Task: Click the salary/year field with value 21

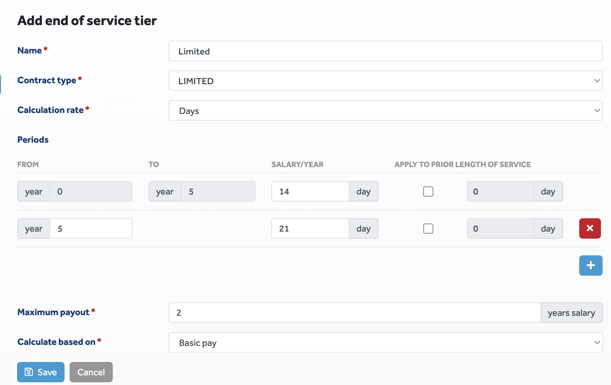Action: (x=310, y=229)
